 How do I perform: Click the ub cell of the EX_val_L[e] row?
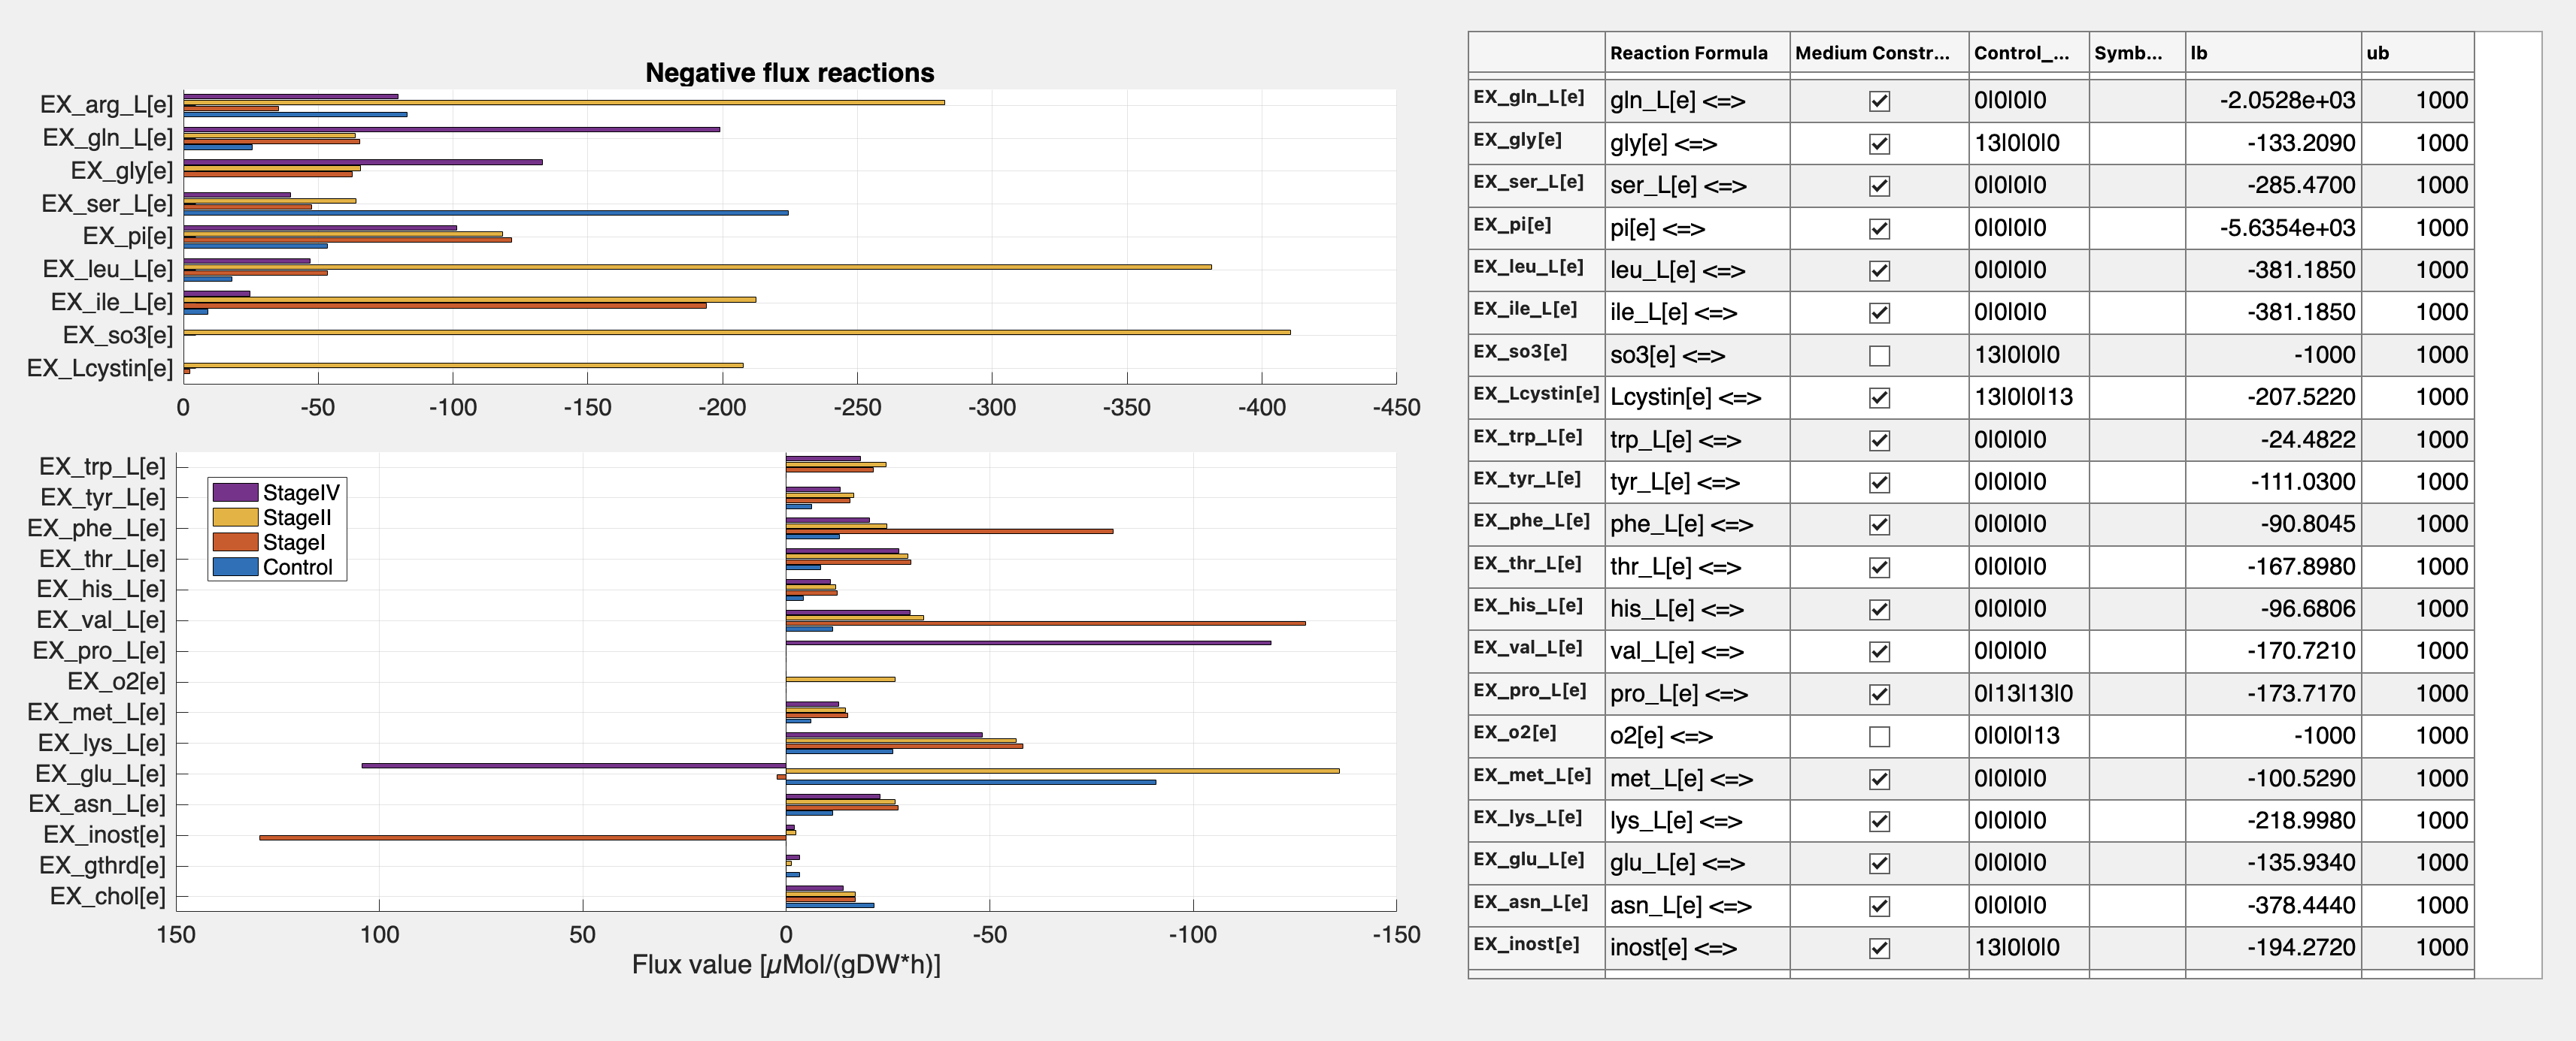tap(2418, 651)
